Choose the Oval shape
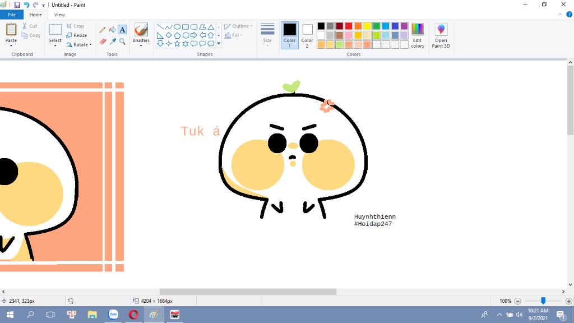The height and width of the screenshot is (323, 574). 177,27
